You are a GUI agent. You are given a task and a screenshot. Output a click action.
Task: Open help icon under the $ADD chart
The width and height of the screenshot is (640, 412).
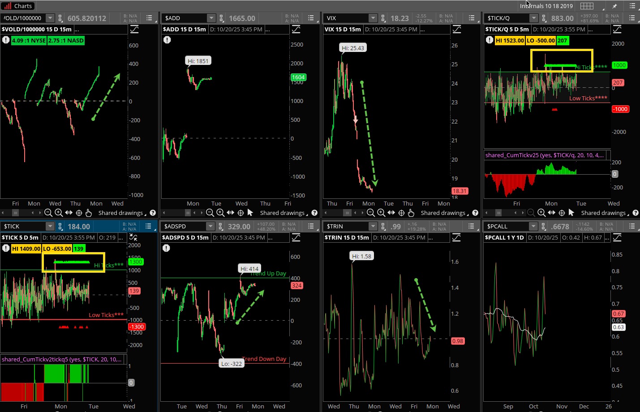314,213
